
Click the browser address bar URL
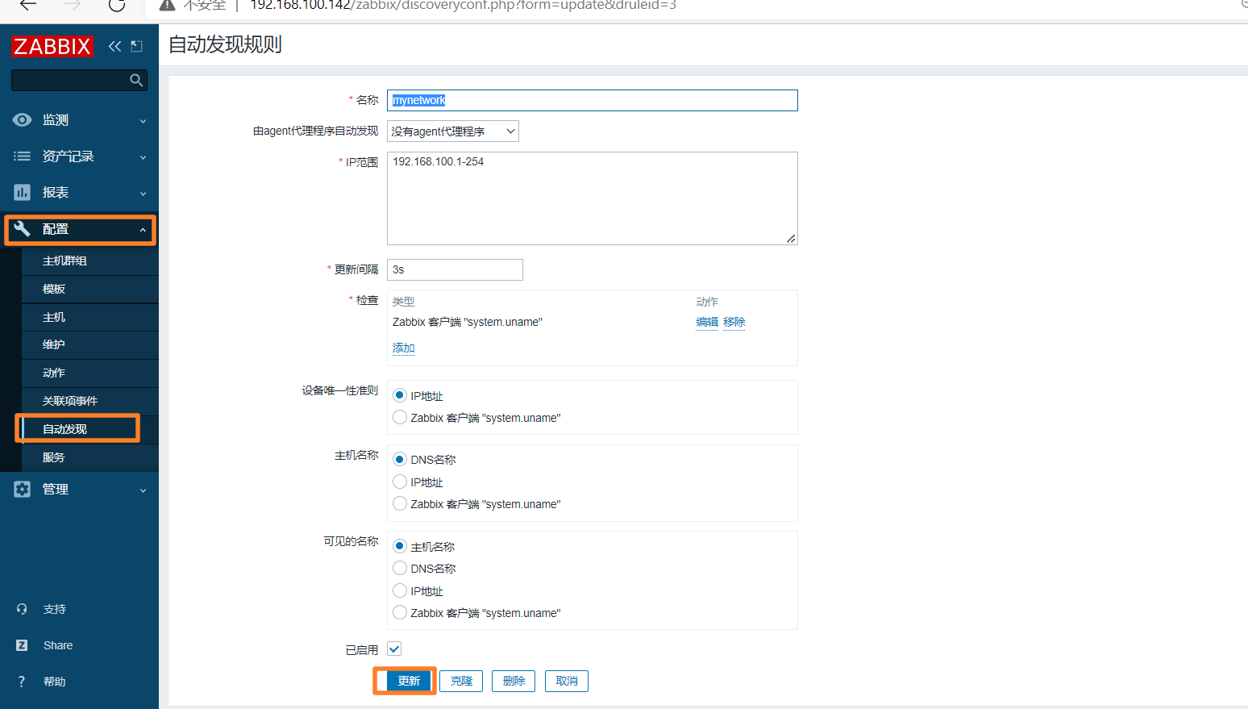point(464,5)
